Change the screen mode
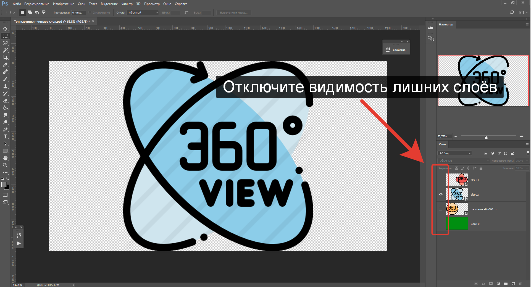Image resolution: width=531 pixels, height=287 pixels. (5, 202)
